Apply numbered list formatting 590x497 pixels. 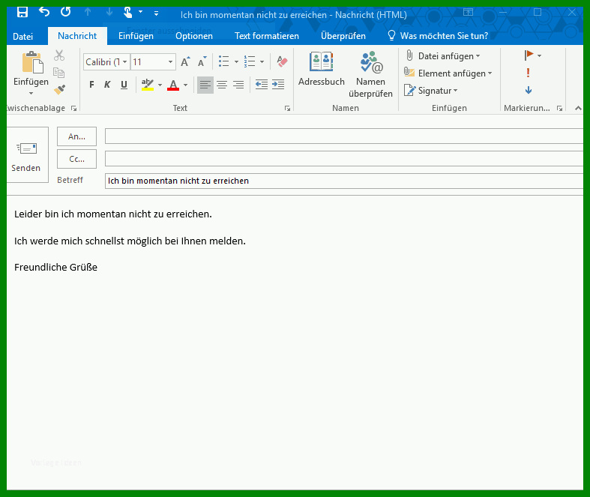click(x=249, y=61)
